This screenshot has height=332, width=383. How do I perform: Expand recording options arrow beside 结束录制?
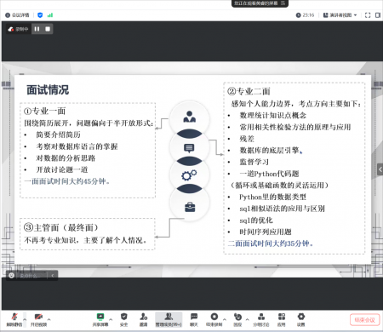click(225, 319)
